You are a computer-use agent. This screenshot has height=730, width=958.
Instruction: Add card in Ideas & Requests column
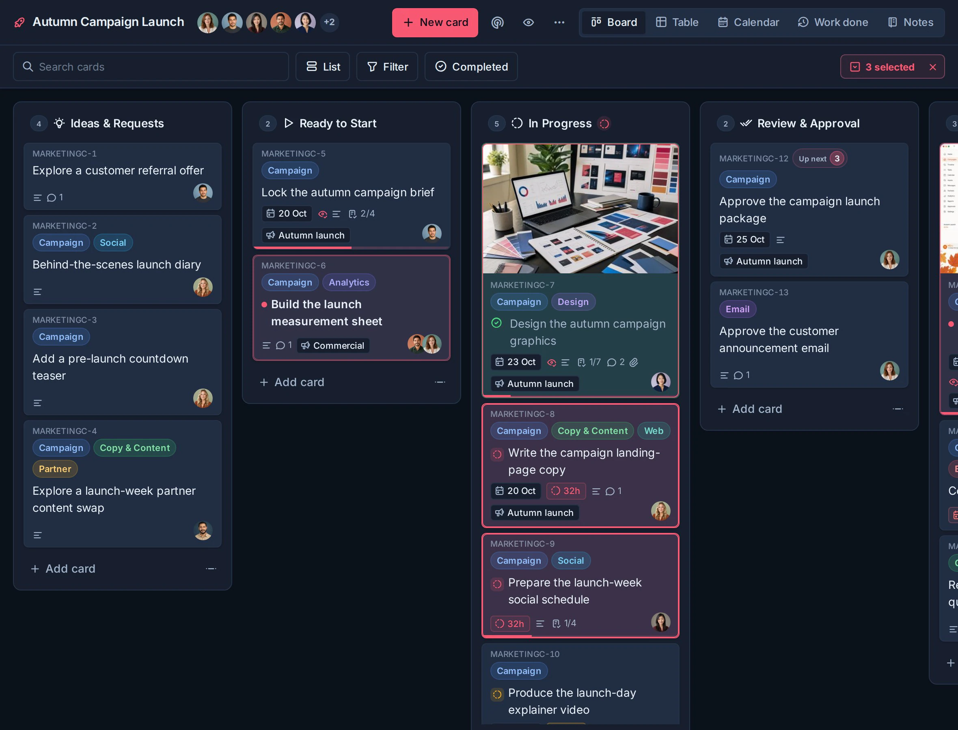(x=63, y=569)
